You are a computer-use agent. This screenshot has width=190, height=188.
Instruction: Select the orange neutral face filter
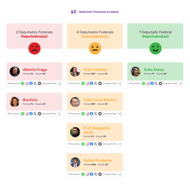(x=95, y=48)
